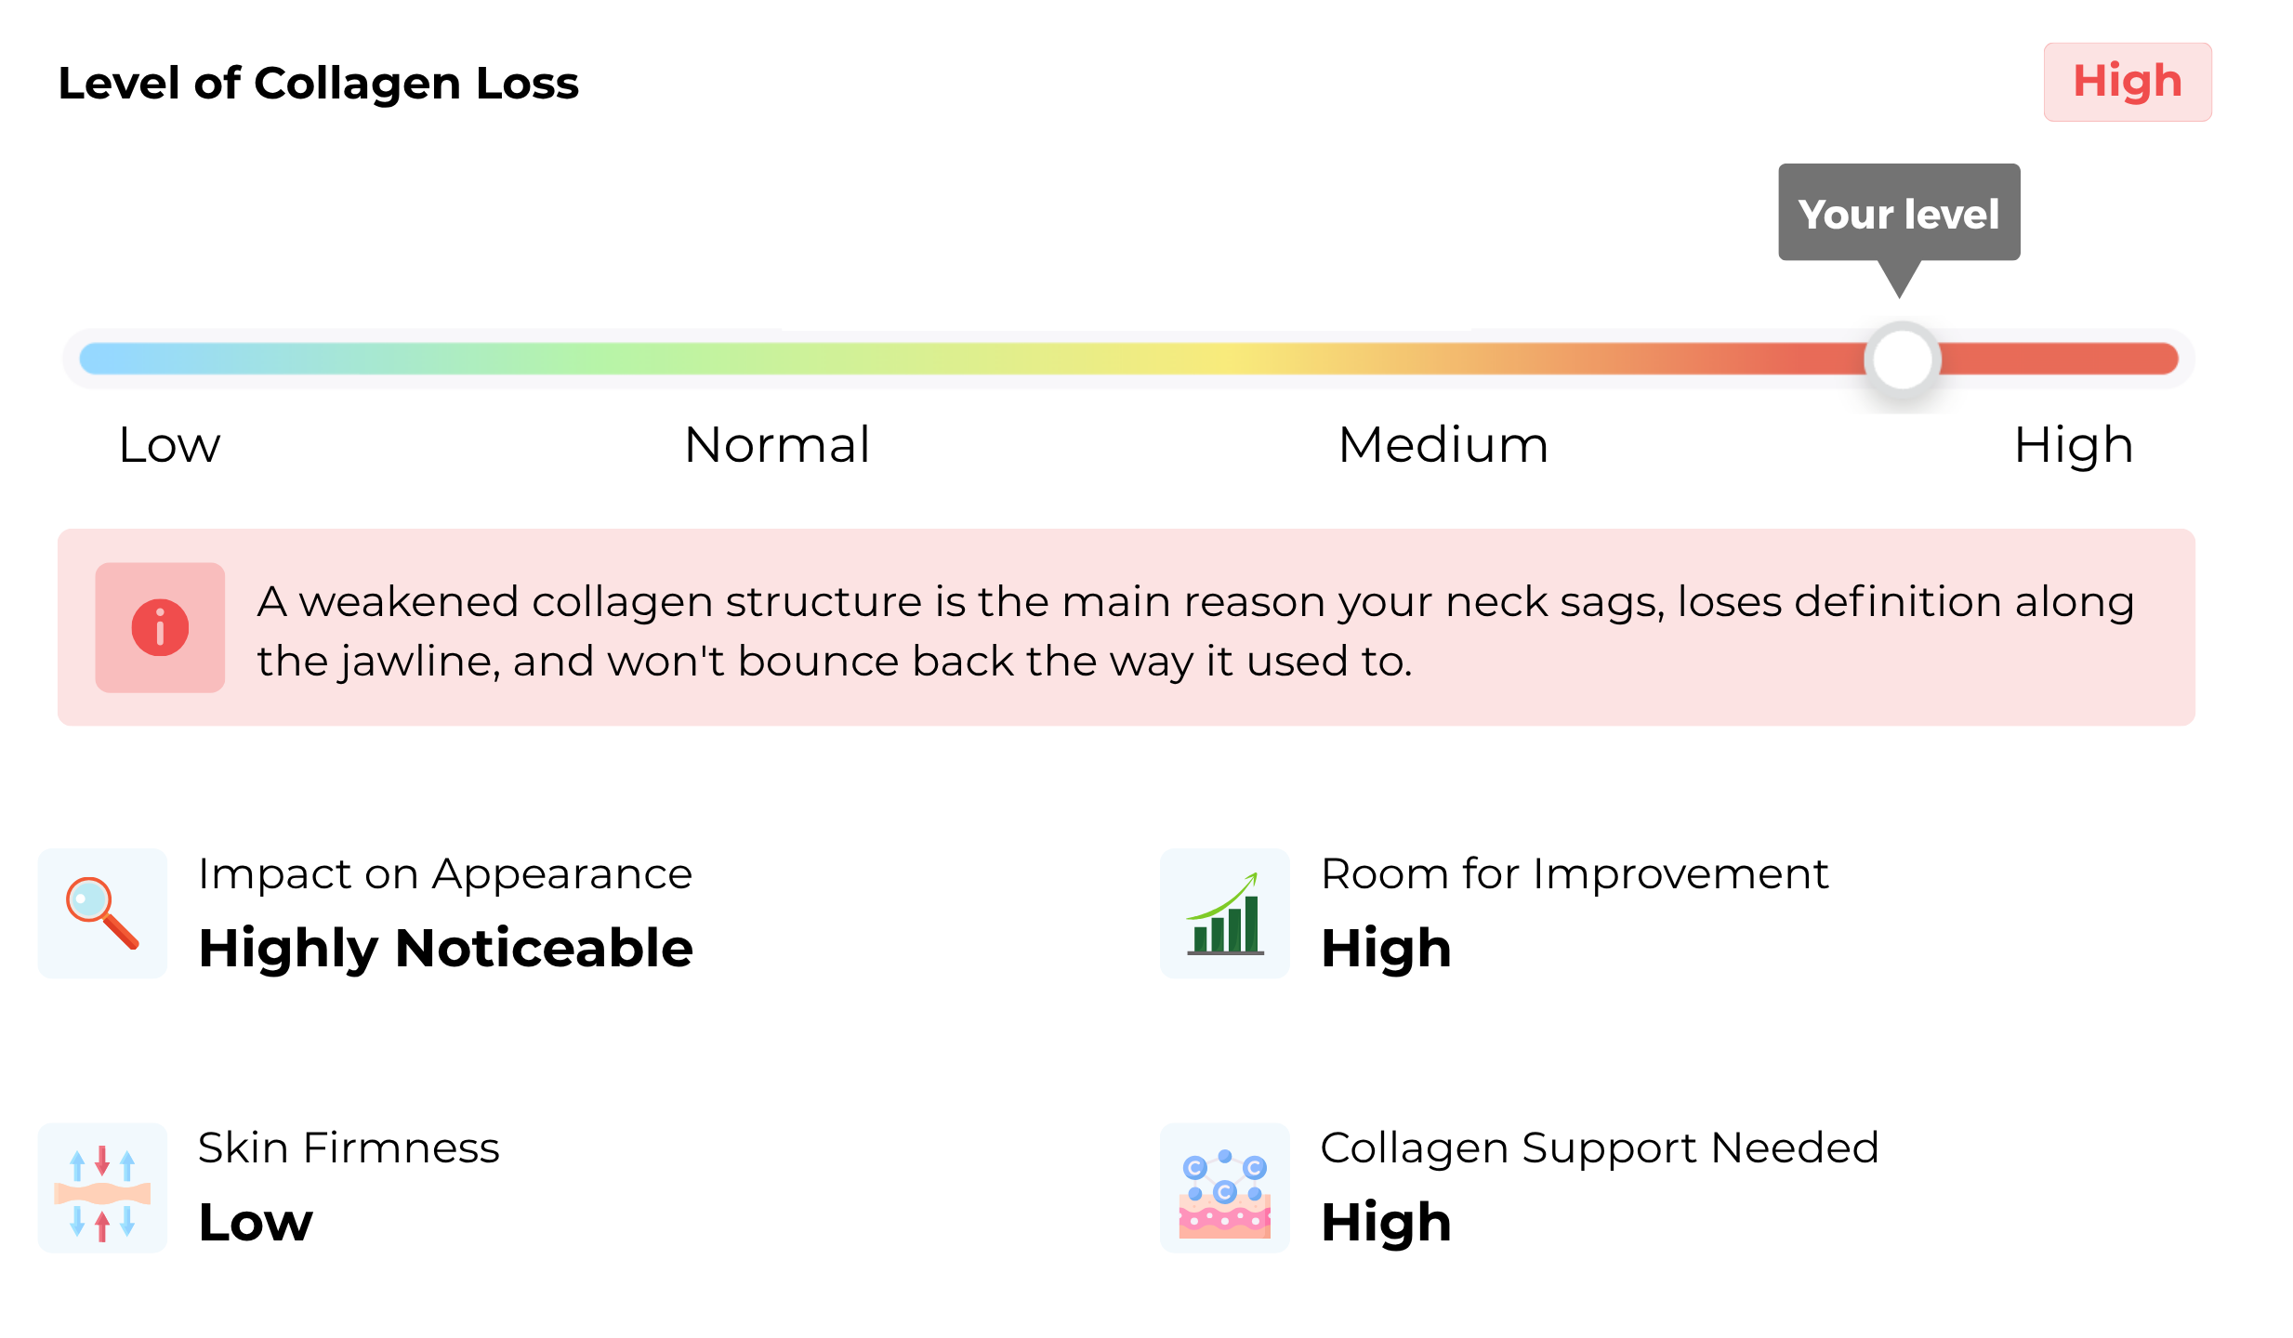
Task: Click the Collagen Support Needed label
Action: (x=1600, y=1149)
